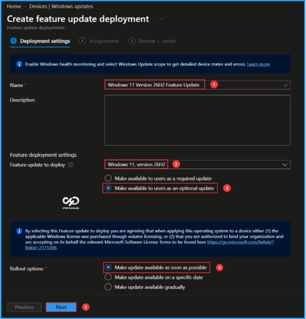Go to the Review + create tab
This screenshot has width=306, height=319.
pos(152,41)
